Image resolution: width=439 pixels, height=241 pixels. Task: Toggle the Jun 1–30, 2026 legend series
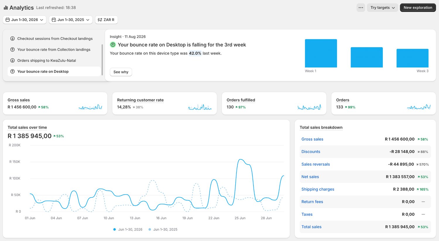click(x=128, y=230)
